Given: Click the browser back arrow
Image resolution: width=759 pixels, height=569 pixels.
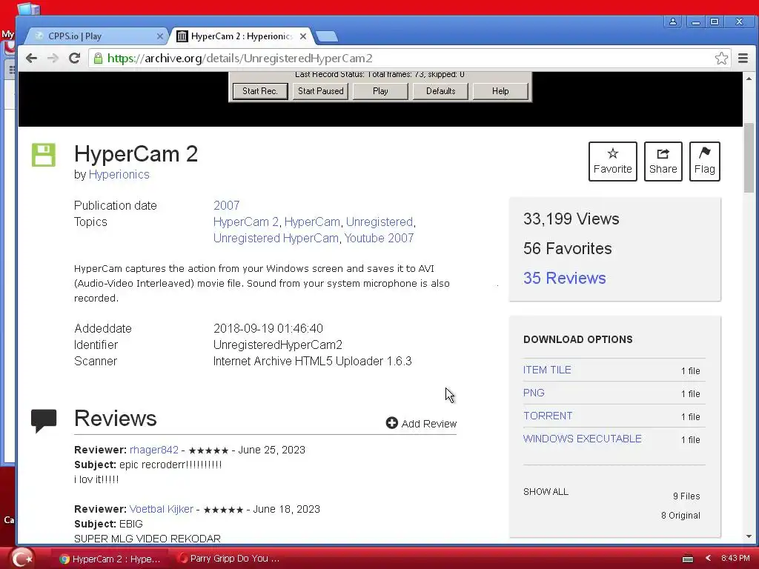Looking at the screenshot, I should coord(31,59).
